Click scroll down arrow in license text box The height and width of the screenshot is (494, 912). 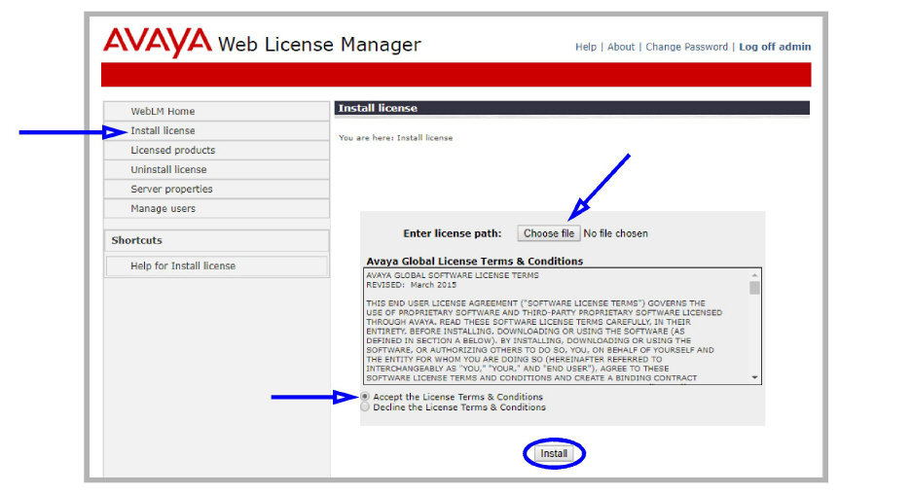click(754, 377)
